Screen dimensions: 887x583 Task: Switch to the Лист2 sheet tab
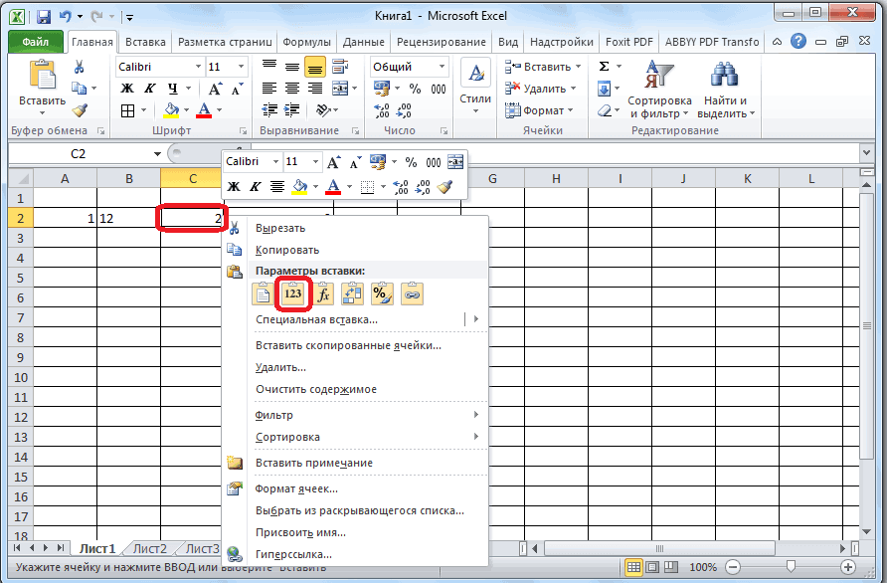click(x=149, y=548)
